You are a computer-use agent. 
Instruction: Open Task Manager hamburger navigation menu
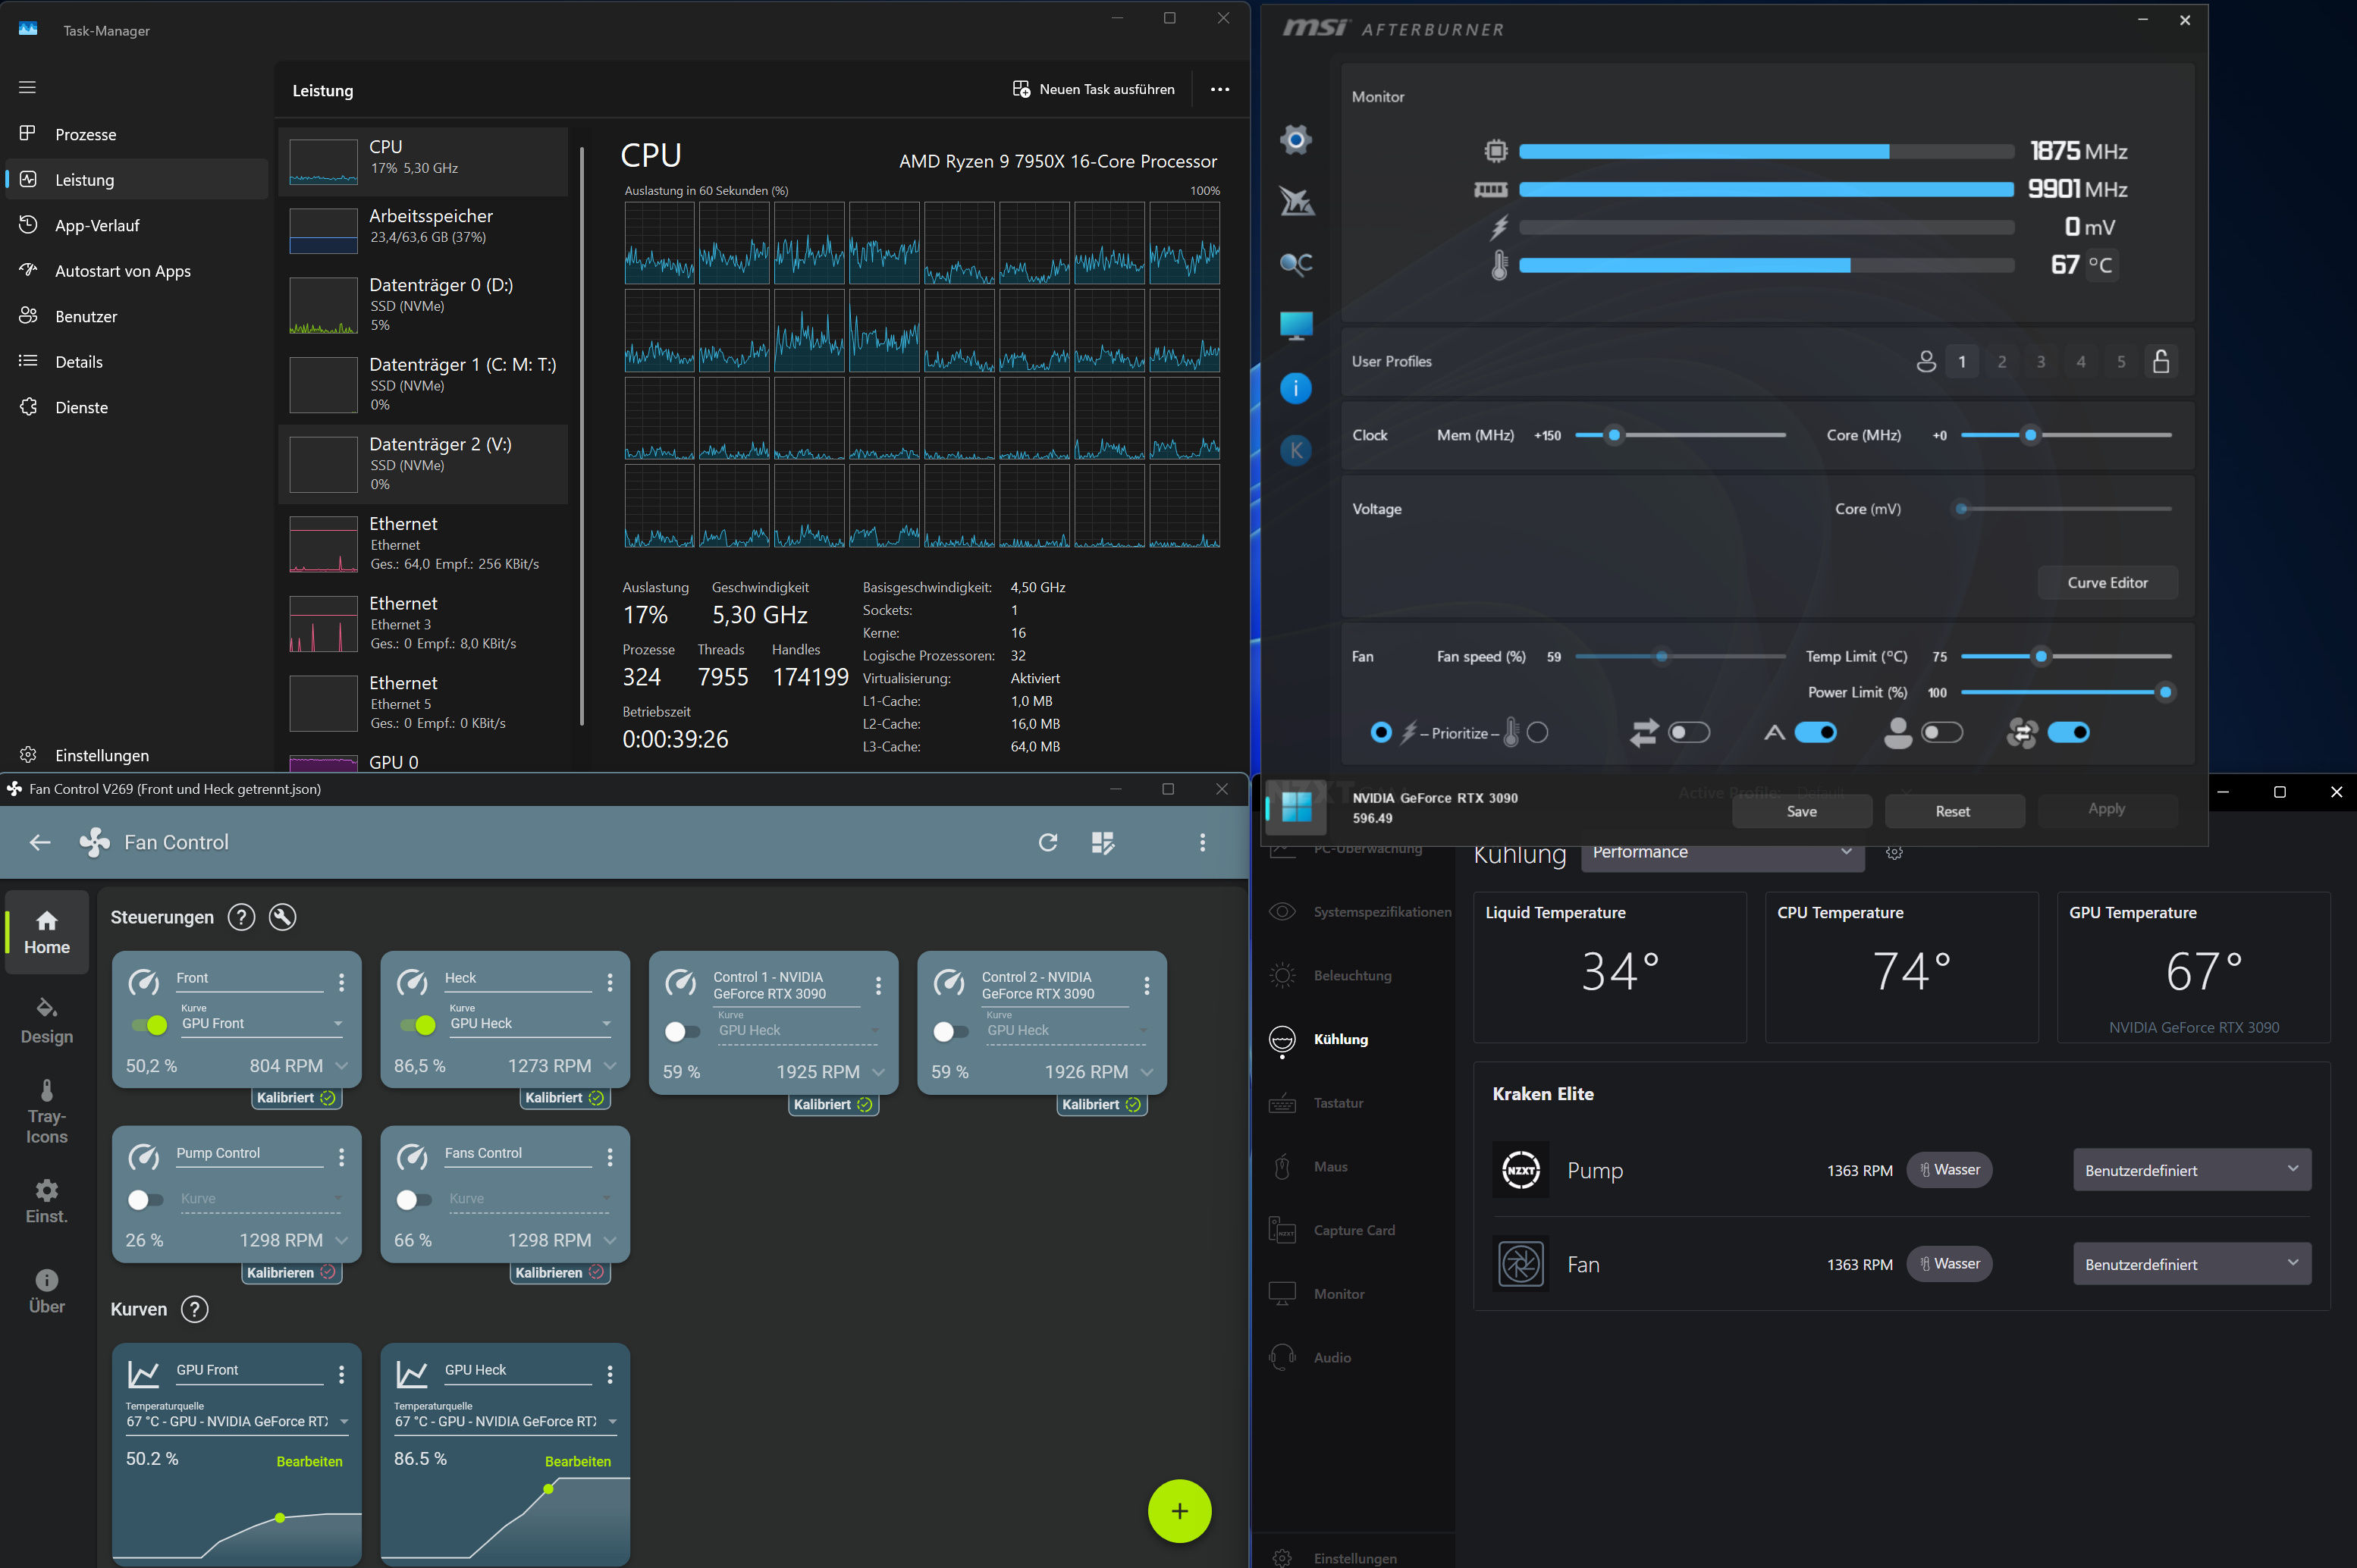pos(28,87)
